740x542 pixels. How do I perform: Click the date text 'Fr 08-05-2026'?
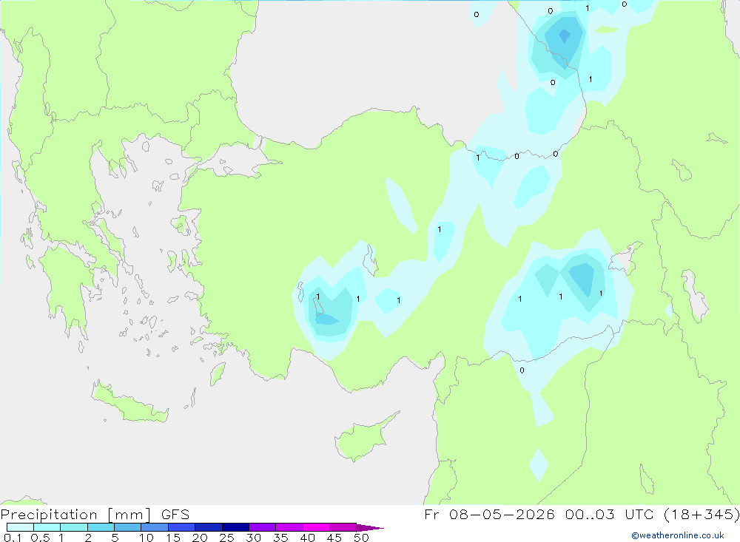click(x=489, y=514)
